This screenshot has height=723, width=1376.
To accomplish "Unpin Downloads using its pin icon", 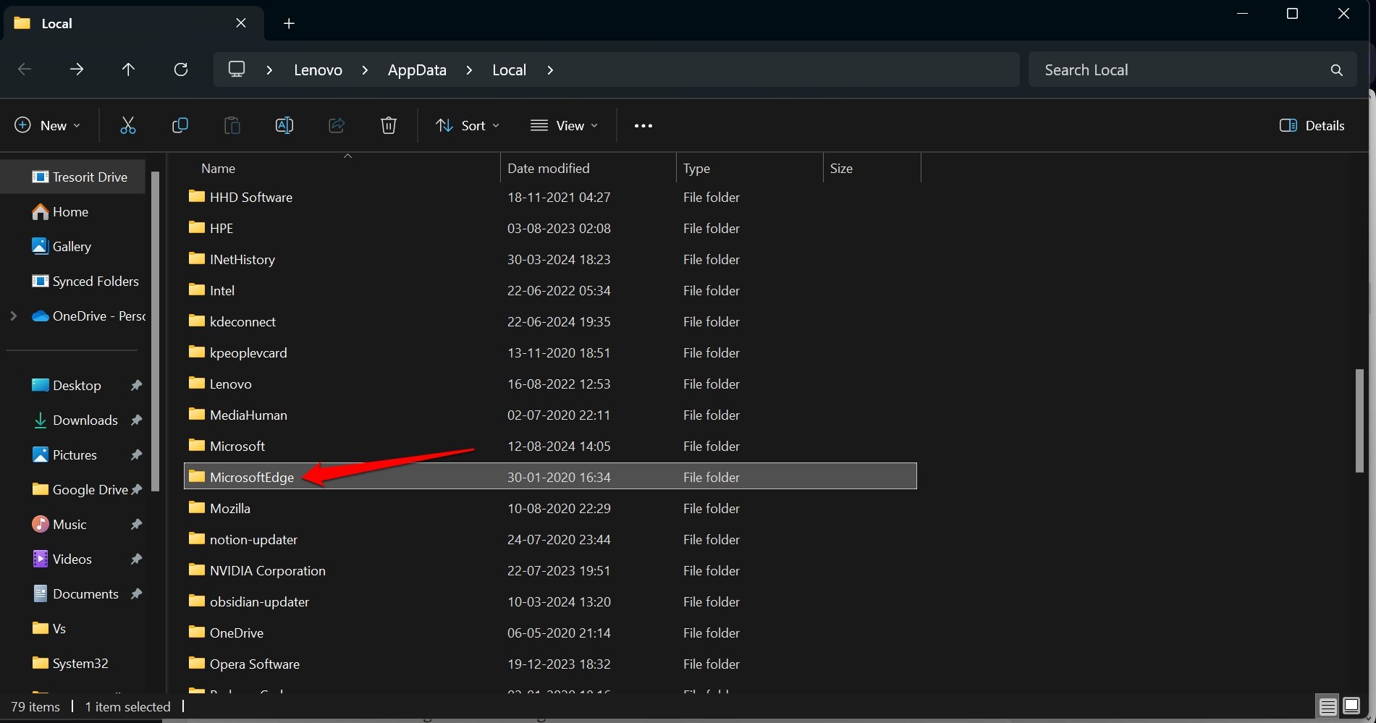I will pyautogui.click(x=136, y=420).
